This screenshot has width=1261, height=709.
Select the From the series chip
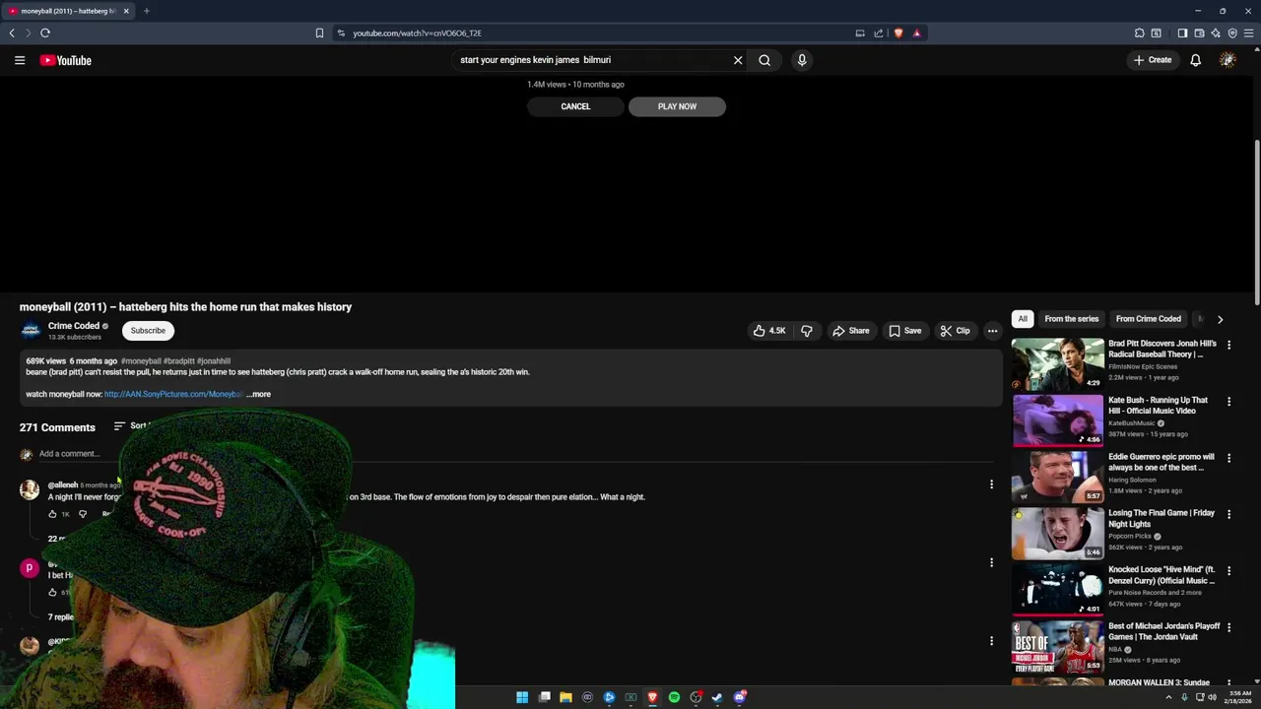[x=1071, y=319]
